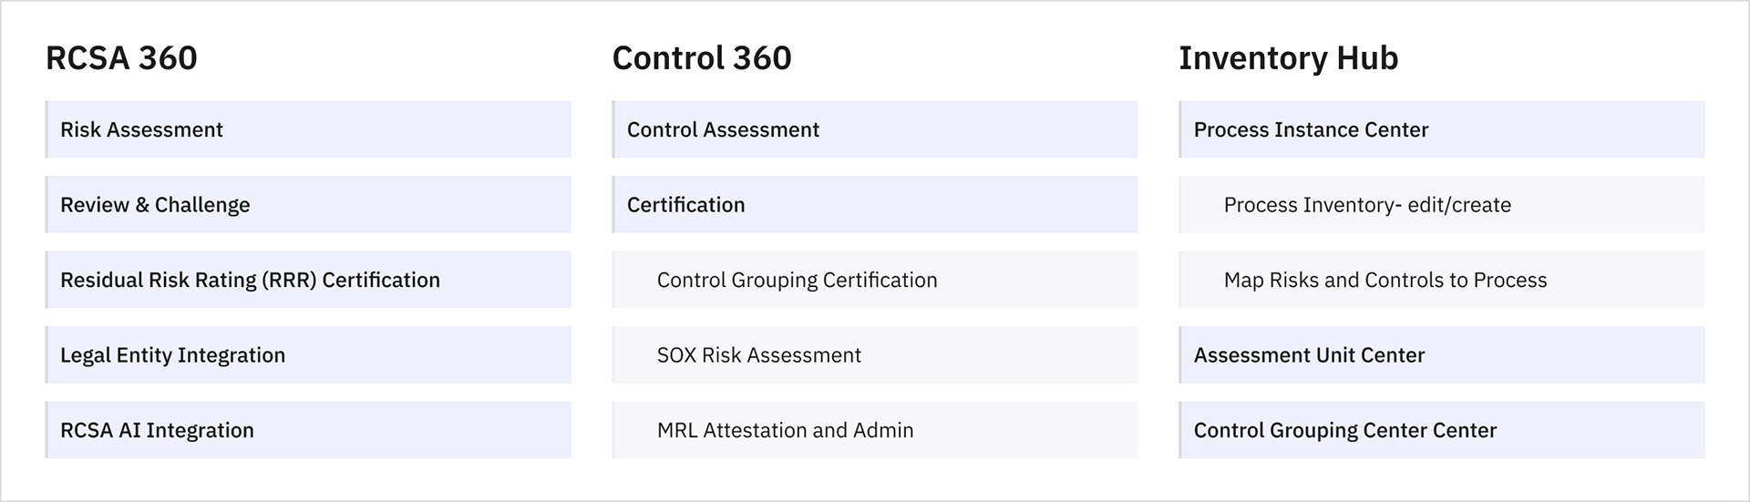Open Process Inventory- edit/create

tap(1367, 205)
